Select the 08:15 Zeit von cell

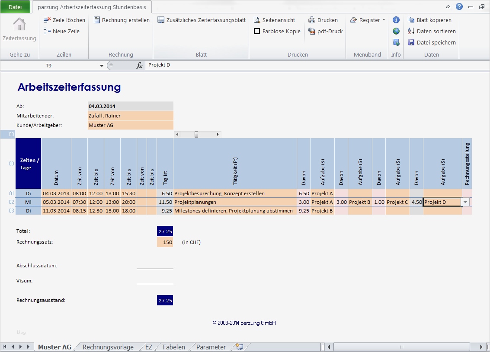(x=80, y=211)
